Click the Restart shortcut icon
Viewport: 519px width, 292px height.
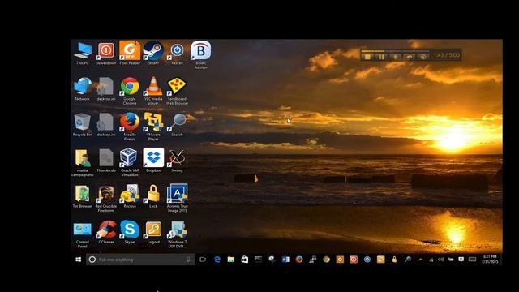pos(177,53)
